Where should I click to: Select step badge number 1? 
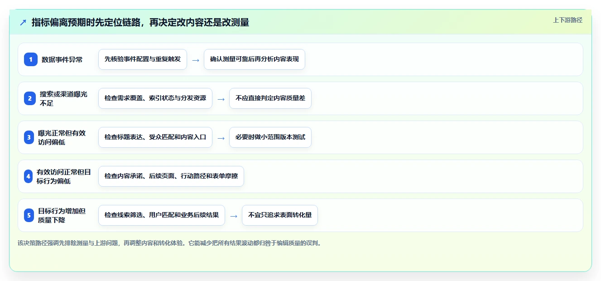(31, 59)
